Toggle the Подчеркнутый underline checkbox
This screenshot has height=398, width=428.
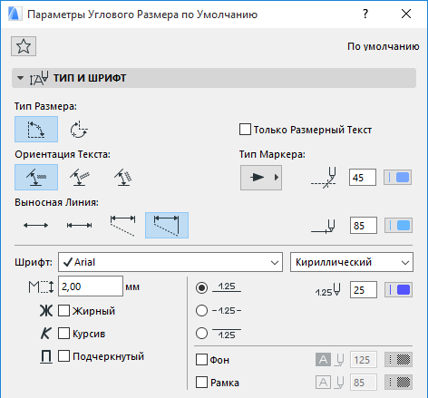coord(63,356)
